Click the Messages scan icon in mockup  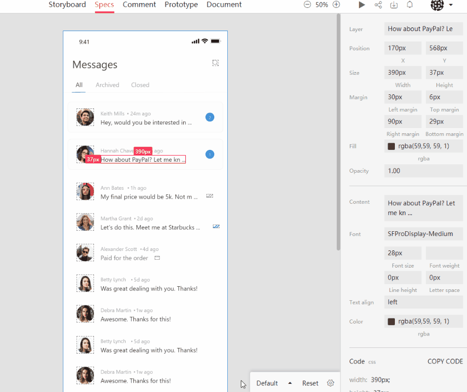215,63
